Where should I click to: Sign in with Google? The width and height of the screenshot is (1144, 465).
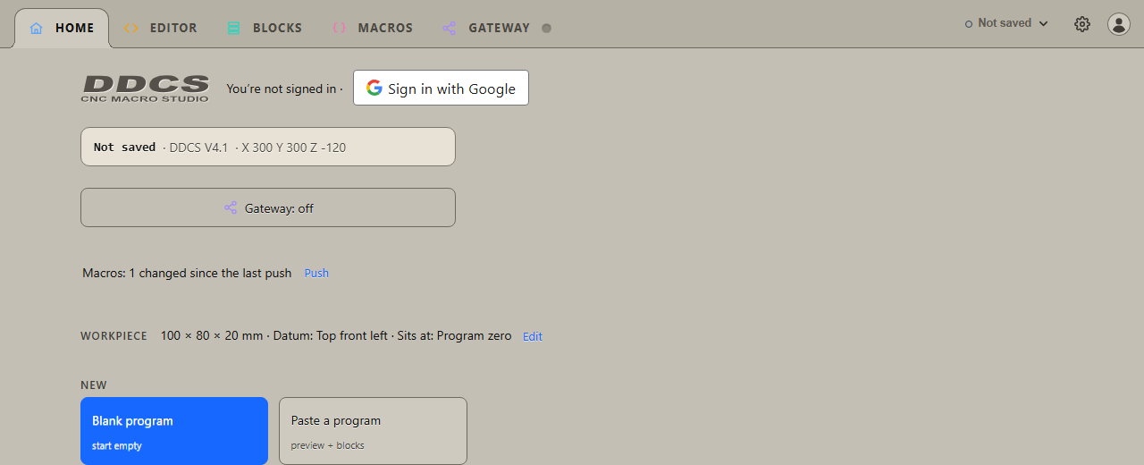point(441,88)
